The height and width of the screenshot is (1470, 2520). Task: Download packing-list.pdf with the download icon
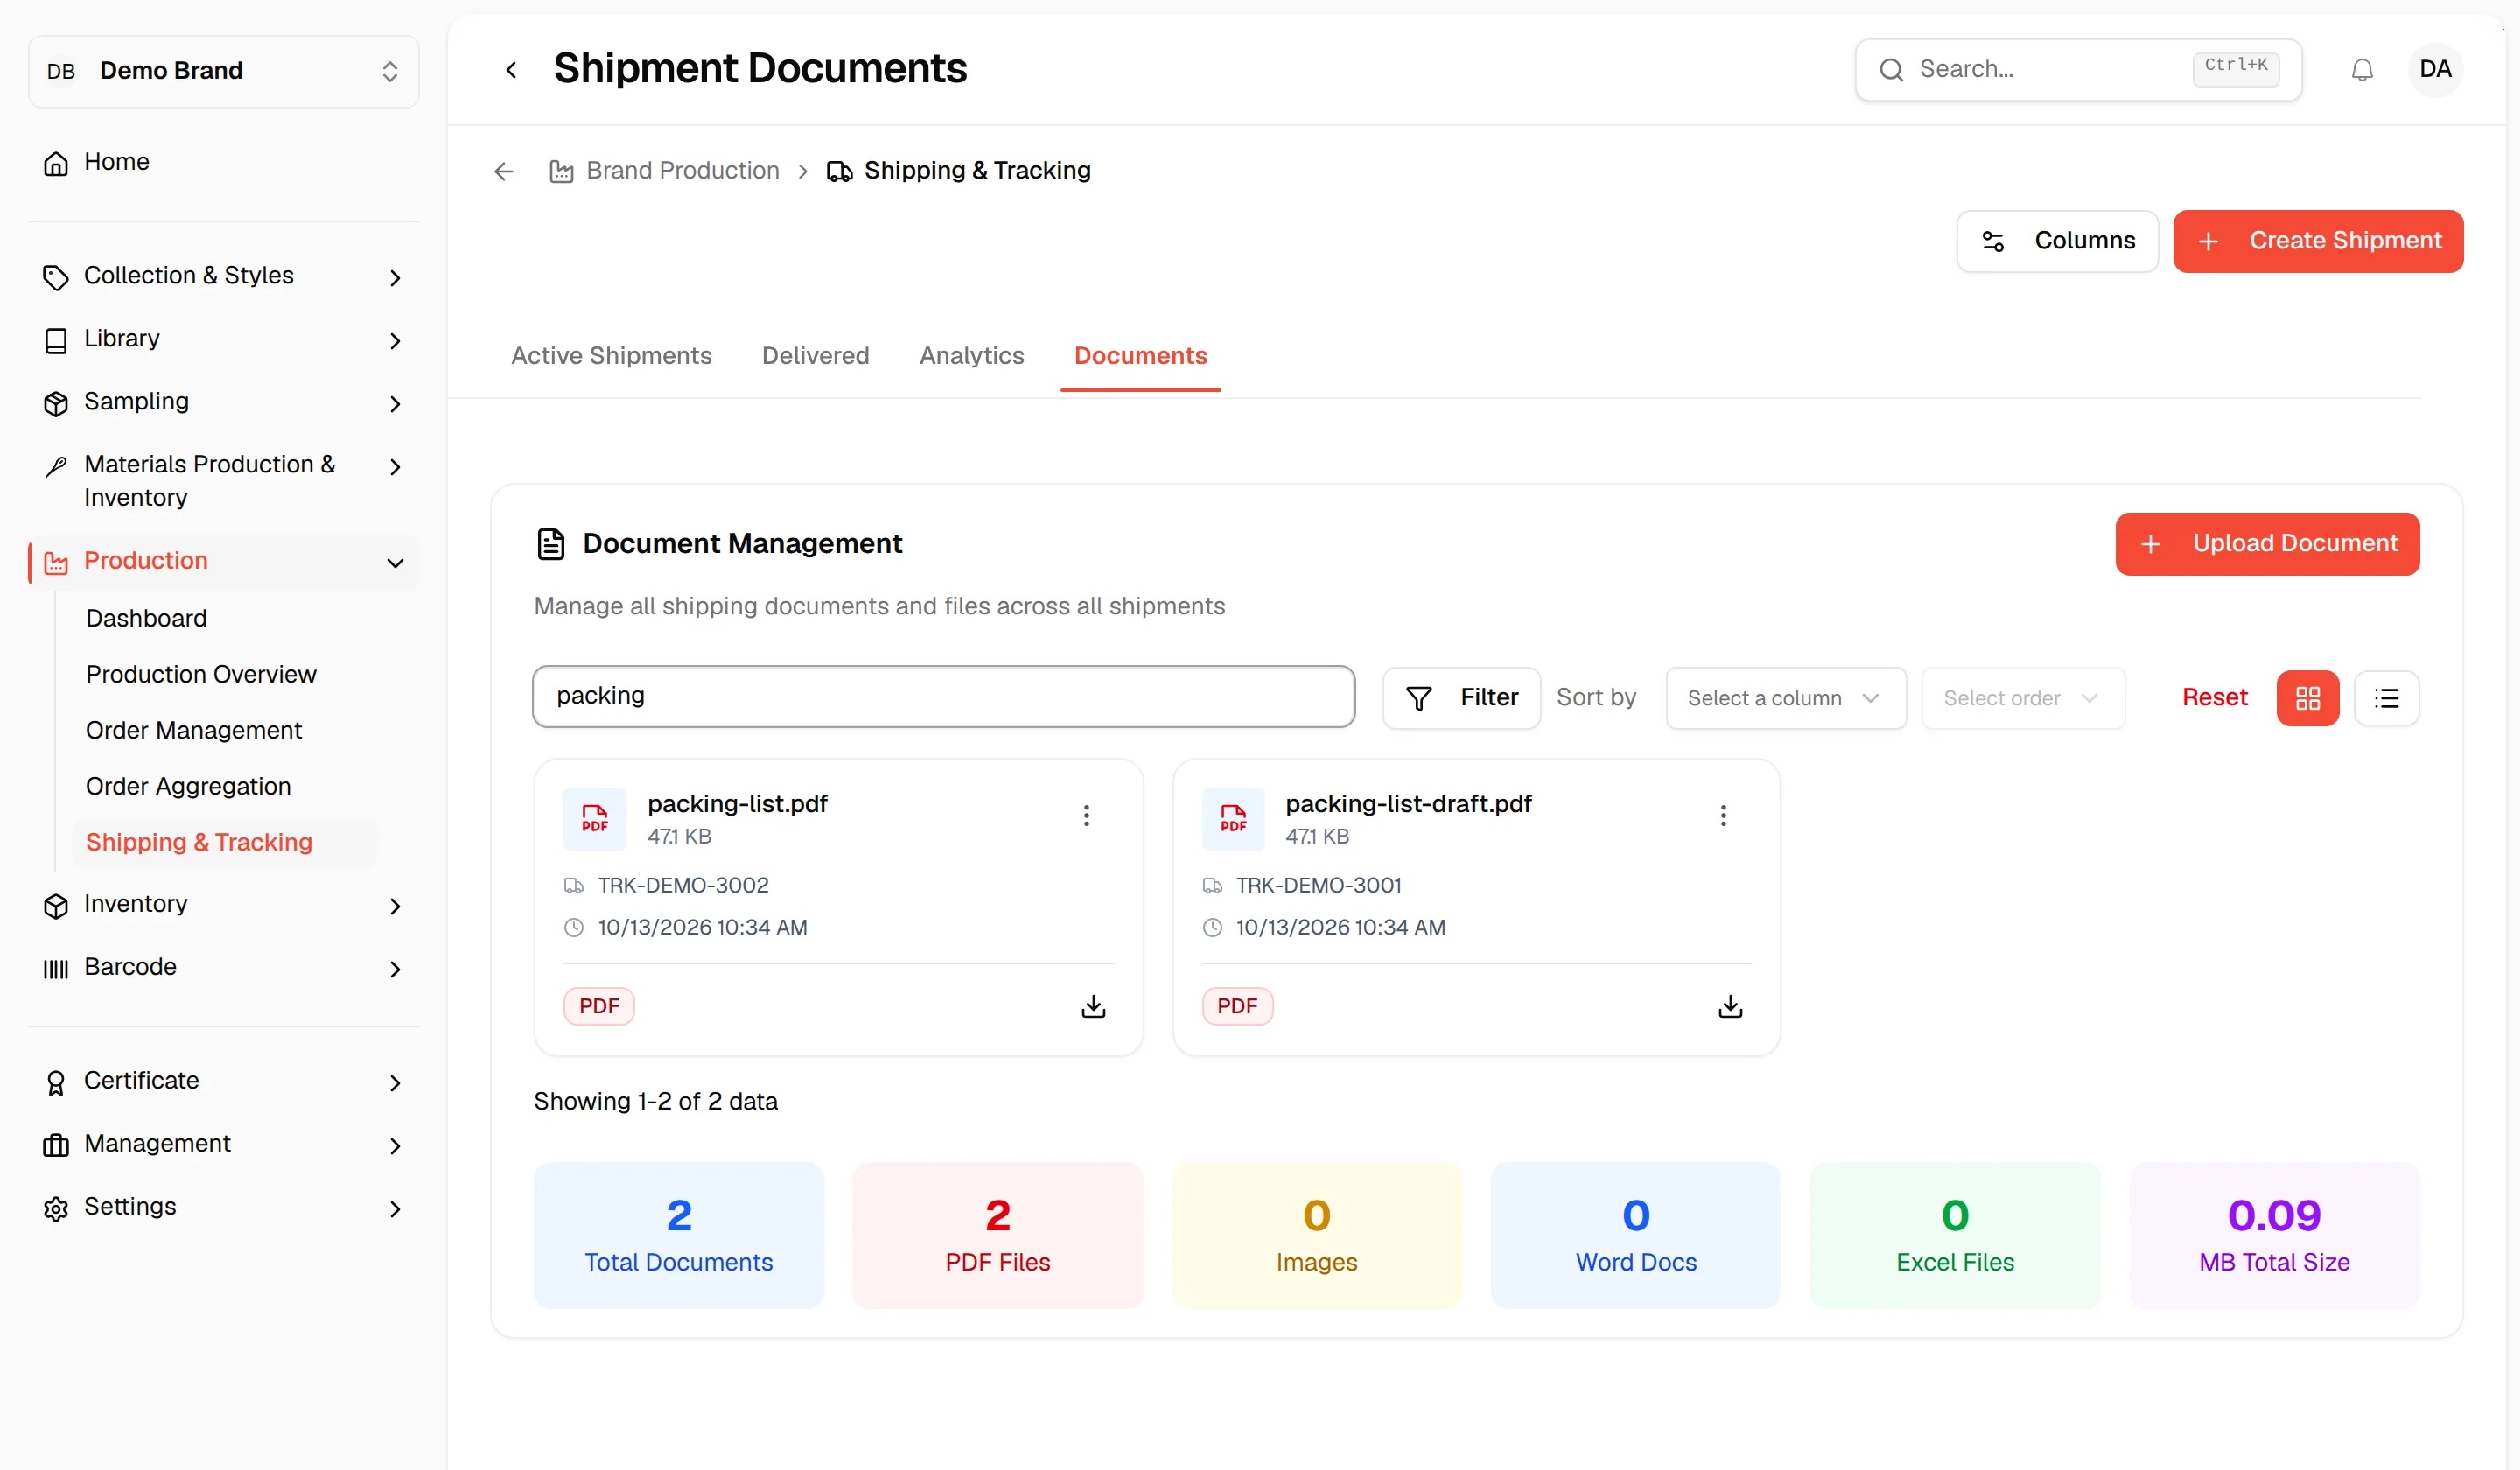click(x=1093, y=1006)
